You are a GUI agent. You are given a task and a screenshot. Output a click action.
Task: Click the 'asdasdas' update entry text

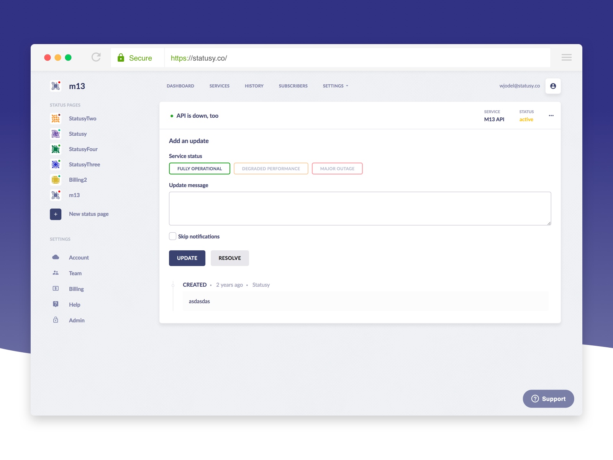(199, 301)
